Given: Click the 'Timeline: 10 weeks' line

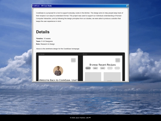Looking at the screenshot, I should (x=43, y=39).
